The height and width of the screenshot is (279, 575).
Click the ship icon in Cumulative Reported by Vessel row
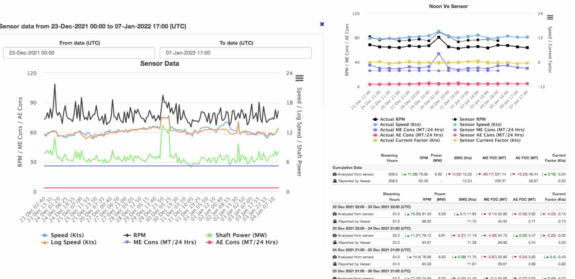tap(335, 181)
